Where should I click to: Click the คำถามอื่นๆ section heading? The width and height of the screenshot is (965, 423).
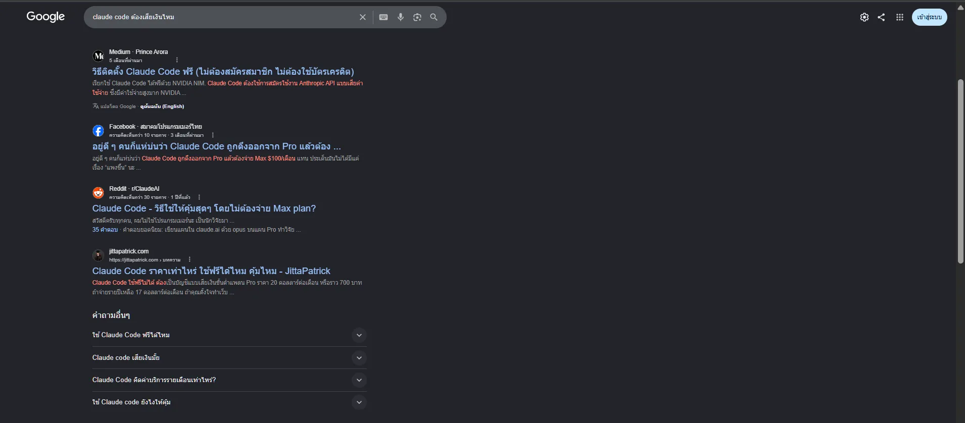[111, 315]
